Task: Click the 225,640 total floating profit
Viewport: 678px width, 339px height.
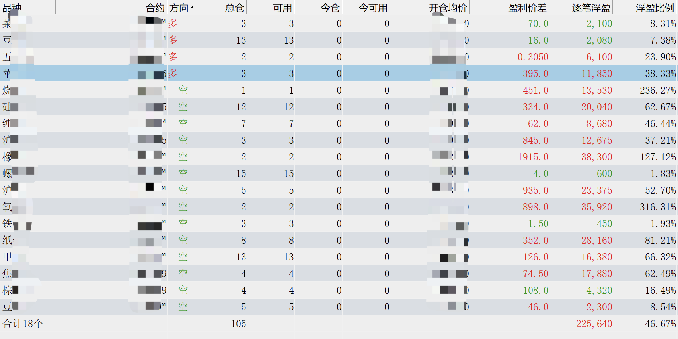Action: tap(594, 324)
